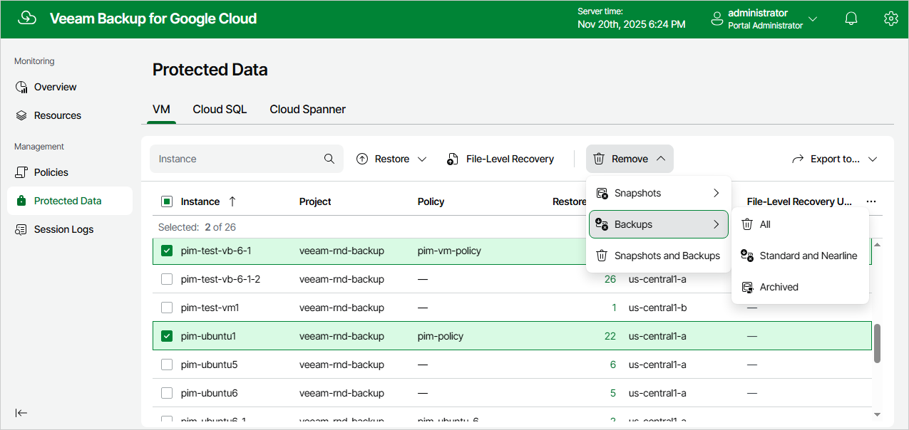Click the Protected Data lock icon
This screenshot has width=909, height=430.
[21, 201]
